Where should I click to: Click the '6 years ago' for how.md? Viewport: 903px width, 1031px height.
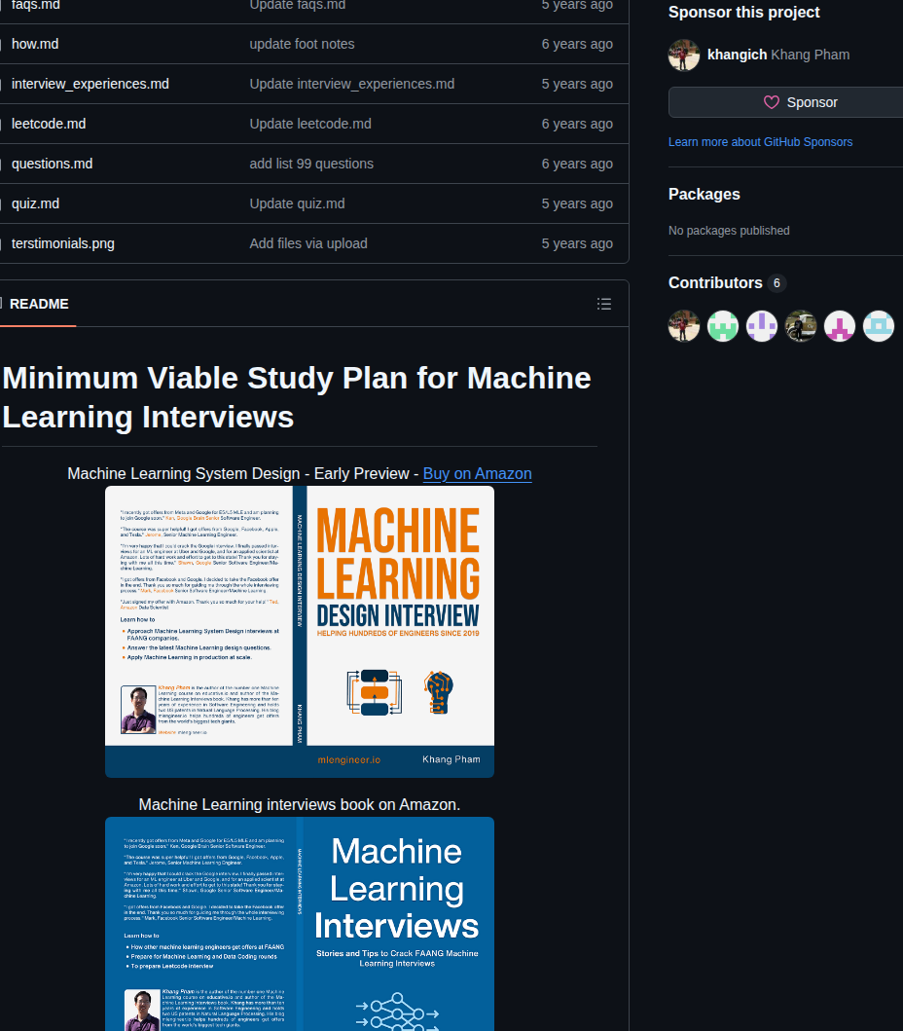click(x=577, y=44)
